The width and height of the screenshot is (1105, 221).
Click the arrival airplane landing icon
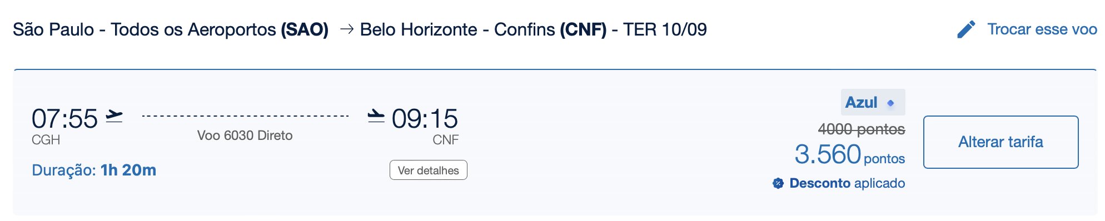pos(376,116)
